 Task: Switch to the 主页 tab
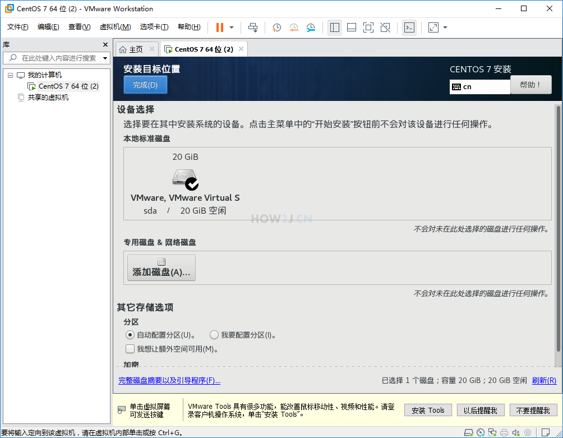pyautogui.click(x=136, y=49)
